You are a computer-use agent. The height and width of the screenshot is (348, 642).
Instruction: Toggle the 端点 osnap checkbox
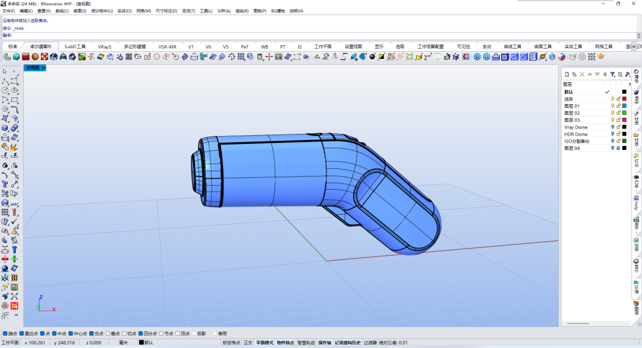click(x=5, y=334)
